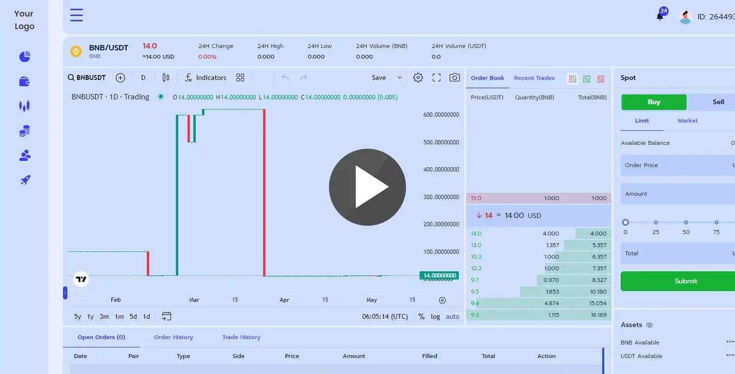This screenshot has height=374, width=735.
Task: Click the BNB coin logo
Action: (x=76, y=51)
